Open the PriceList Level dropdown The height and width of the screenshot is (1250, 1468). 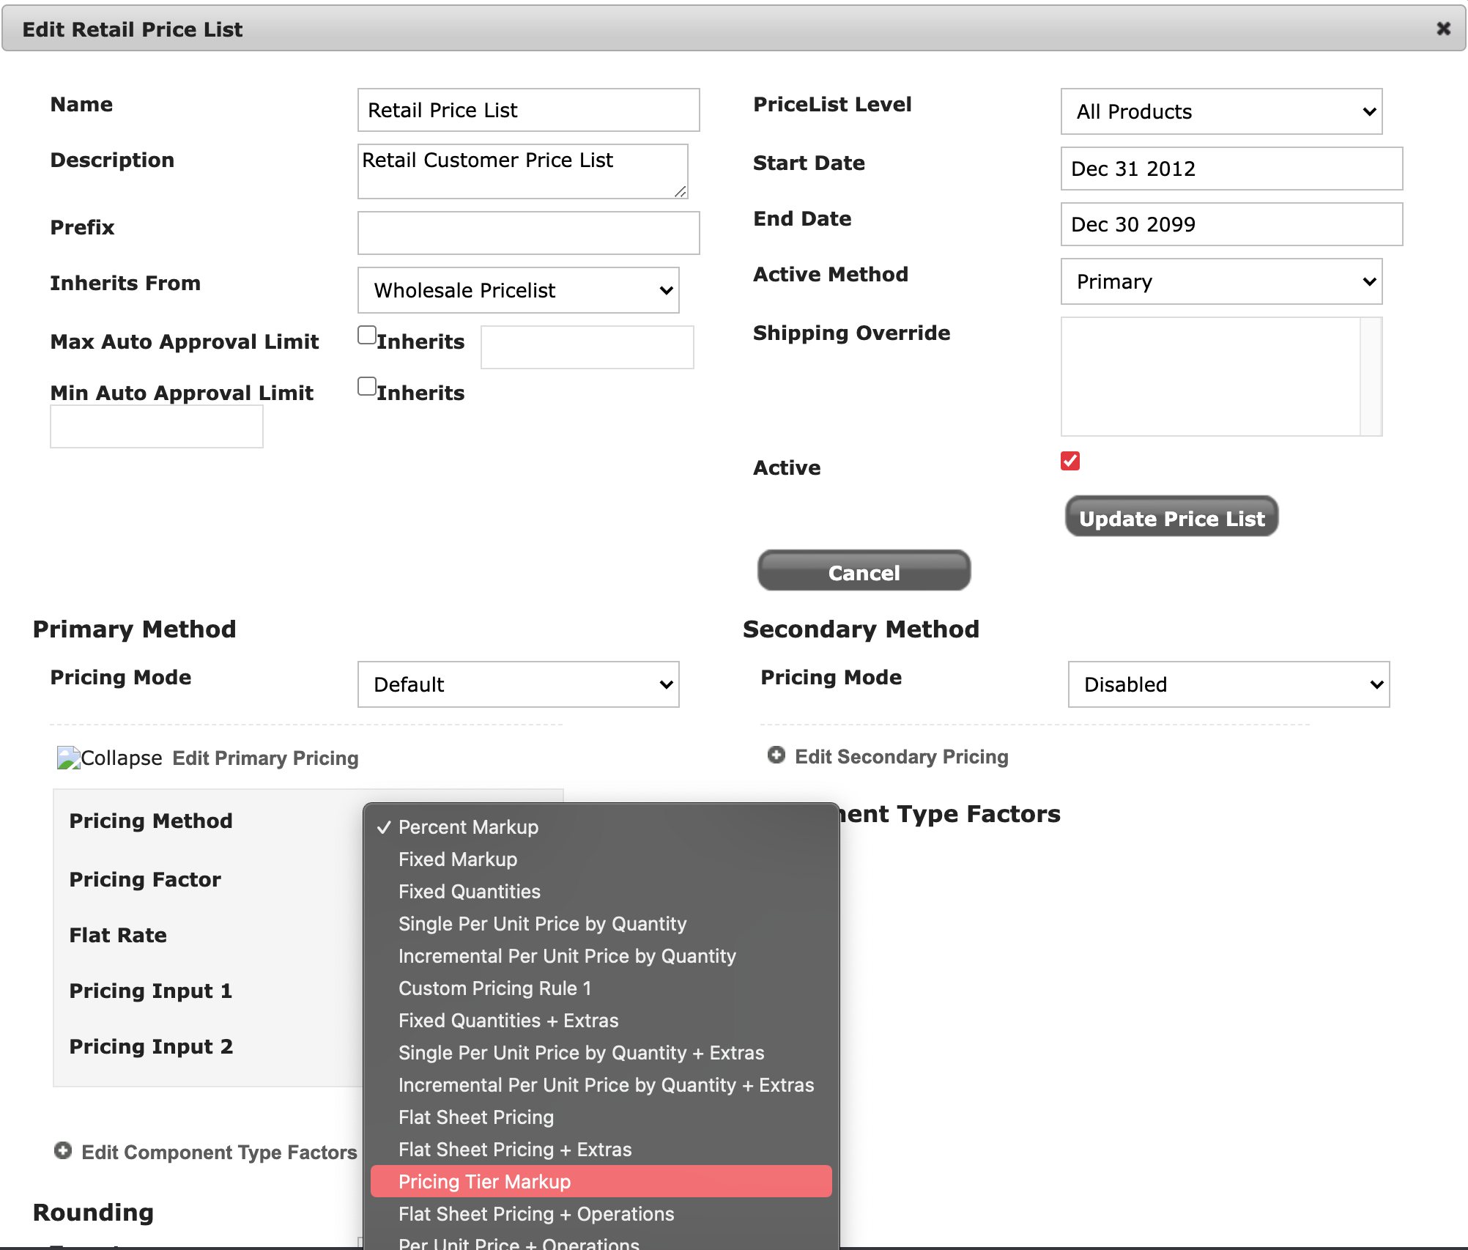1221,111
